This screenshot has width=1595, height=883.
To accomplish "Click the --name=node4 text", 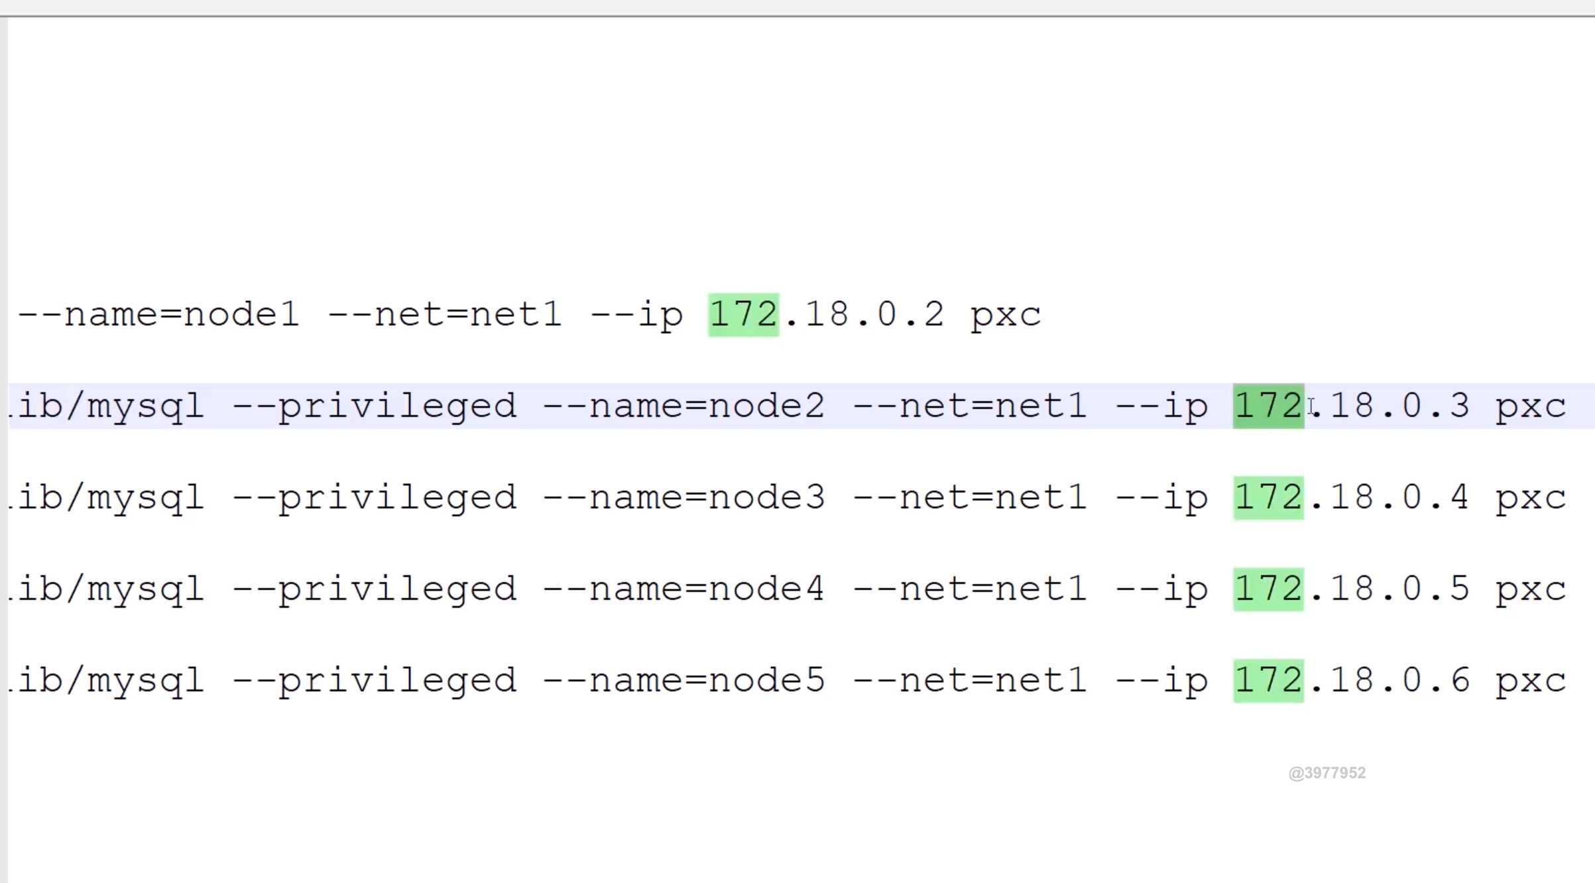I will click(683, 589).
